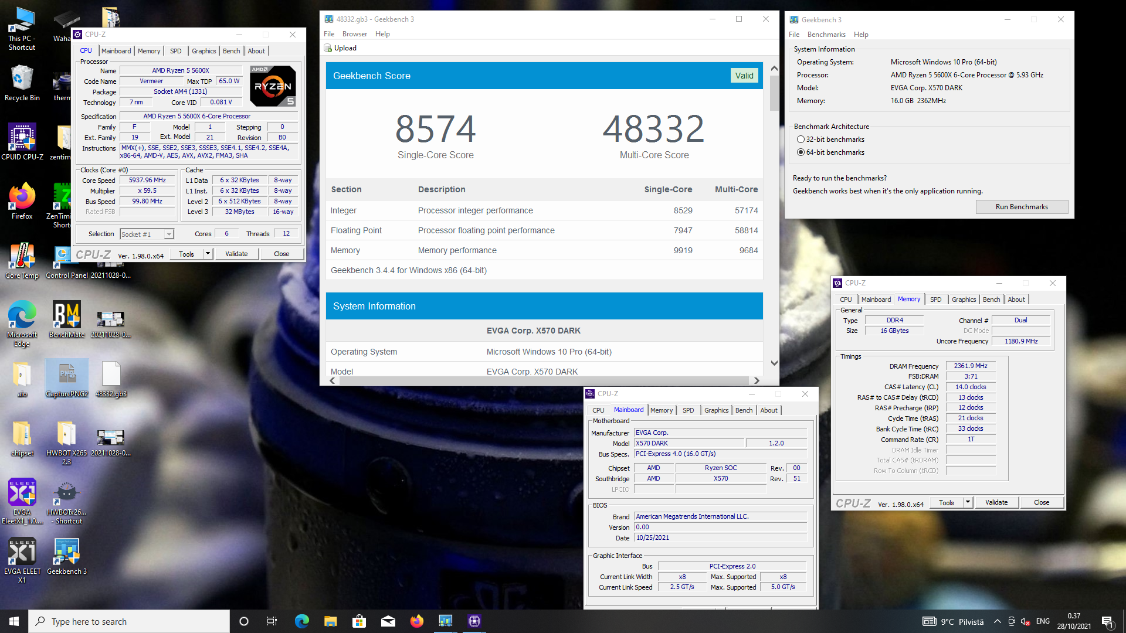The height and width of the screenshot is (633, 1126).
Task: Open chipset folder on desktop
Action: [22, 438]
